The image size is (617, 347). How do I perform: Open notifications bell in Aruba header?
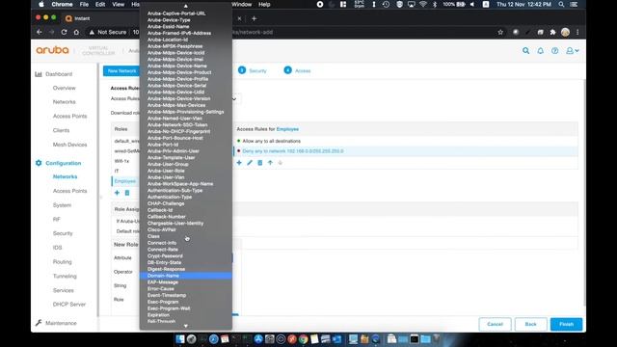540,50
